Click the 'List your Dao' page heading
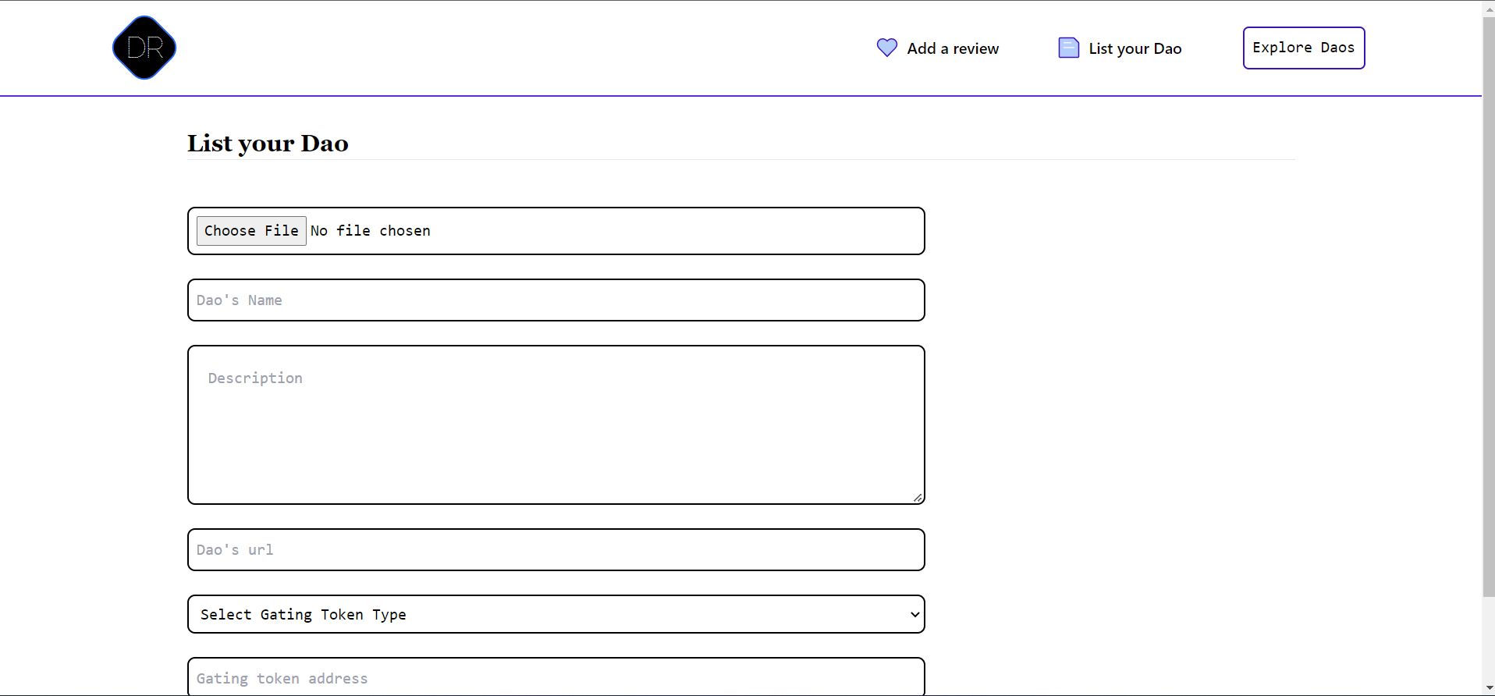1495x696 pixels. pyautogui.click(x=268, y=144)
